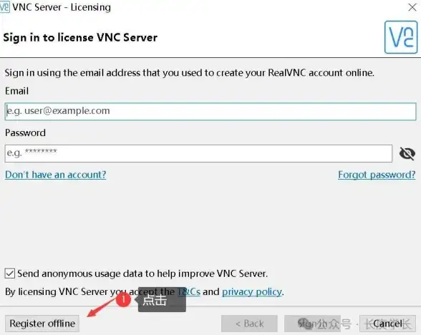Cancel the licensing dialog
Viewport: 421px width, 335px height.
pyautogui.click(x=387, y=324)
